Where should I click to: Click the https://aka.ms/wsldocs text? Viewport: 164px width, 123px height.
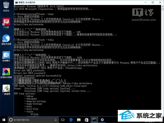tap(78, 83)
